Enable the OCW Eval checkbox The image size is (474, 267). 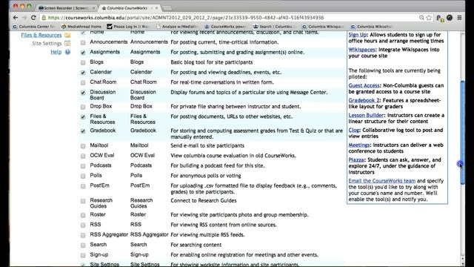83,156
